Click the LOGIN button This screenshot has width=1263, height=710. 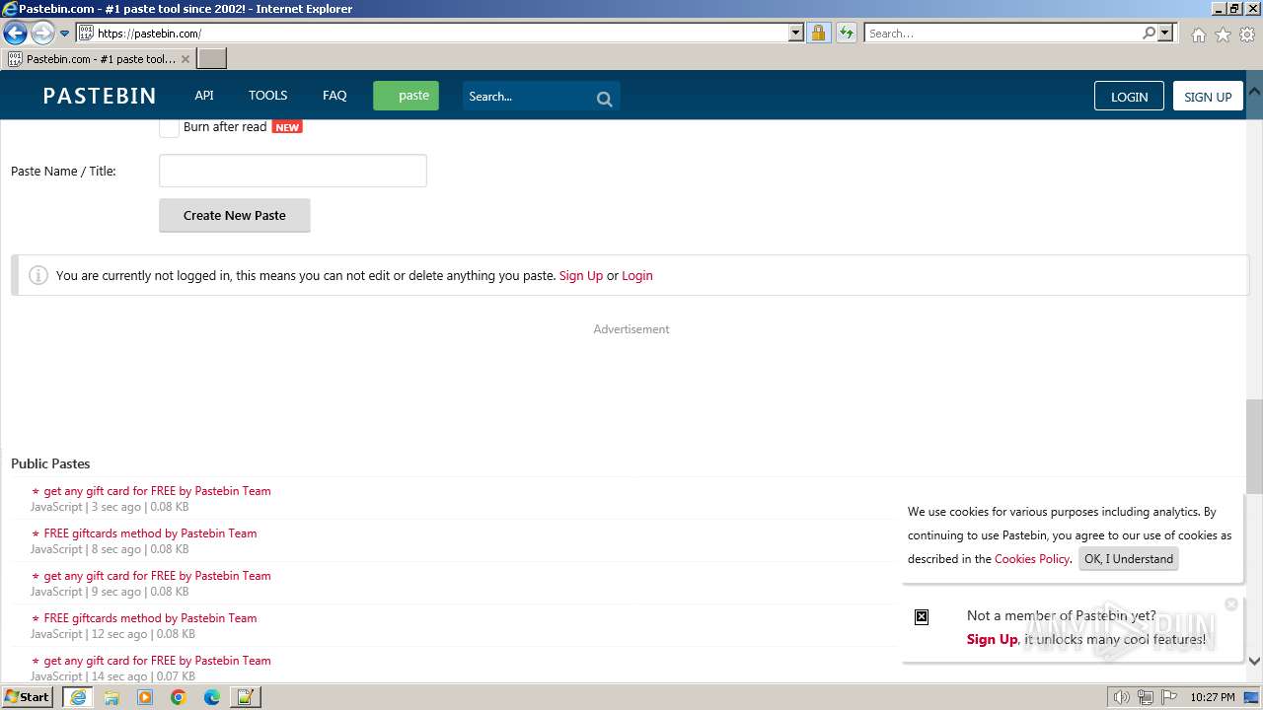coord(1129,96)
